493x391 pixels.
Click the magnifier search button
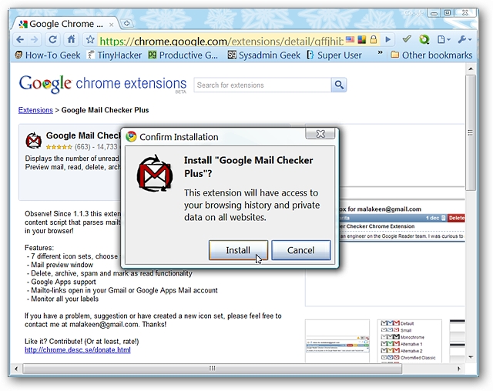click(x=339, y=85)
